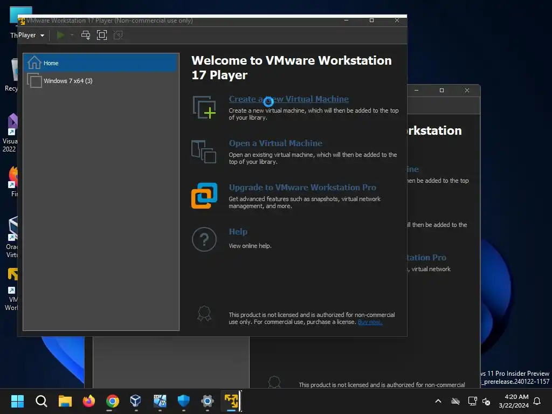Open the Windows Start menu

(x=17, y=401)
